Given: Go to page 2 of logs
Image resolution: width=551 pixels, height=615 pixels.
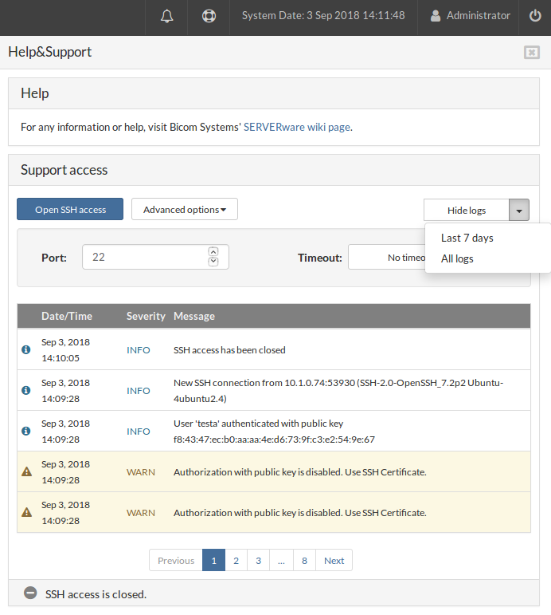Looking at the screenshot, I should pos(236,561).
